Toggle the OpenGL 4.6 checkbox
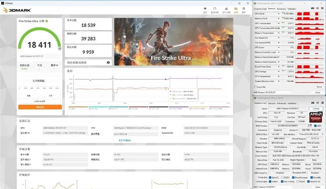The width and height of the screenshot is (326, 189). pos(308,181)
